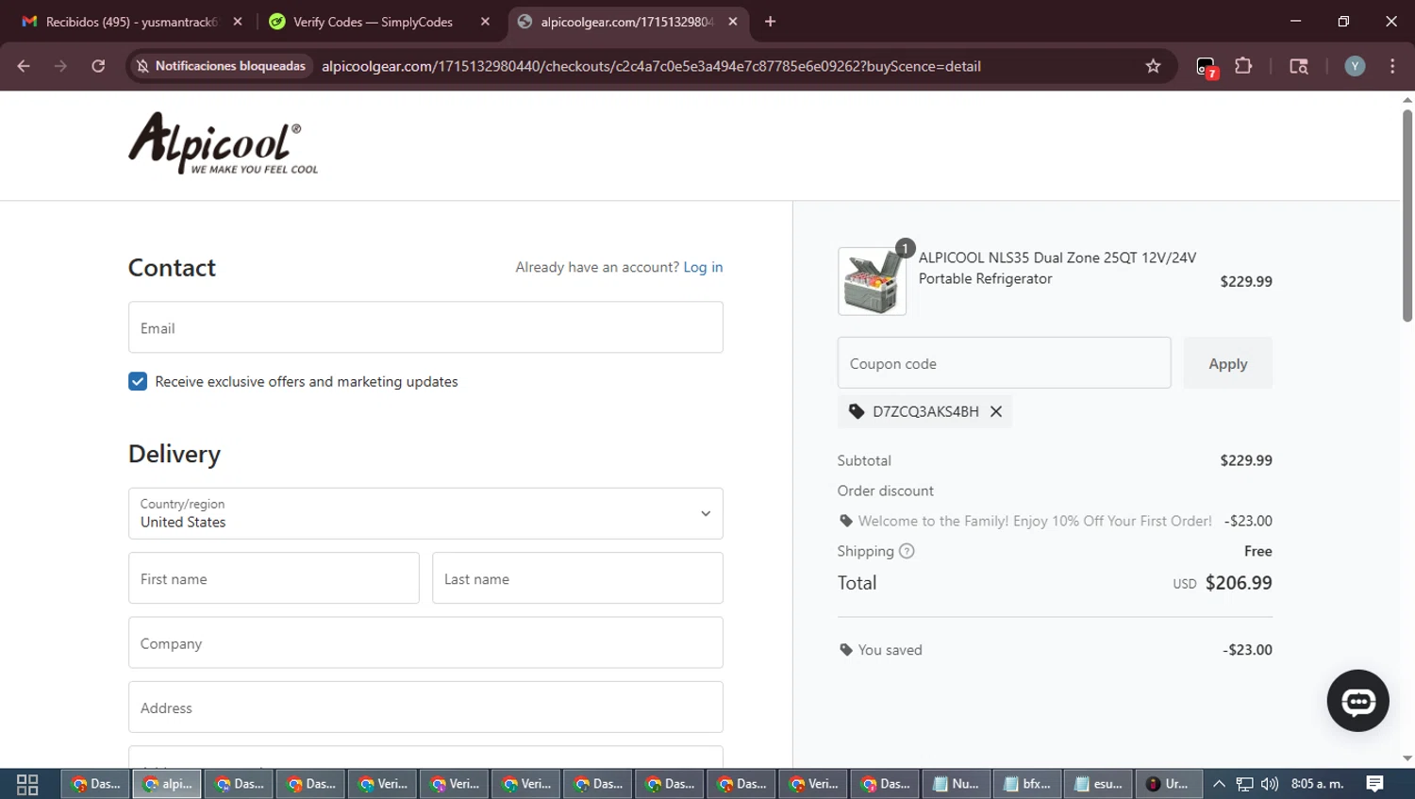Open the bfx... taskbar item
The height and width of the screenshot is (799, 1415).
click(1027, 784)
